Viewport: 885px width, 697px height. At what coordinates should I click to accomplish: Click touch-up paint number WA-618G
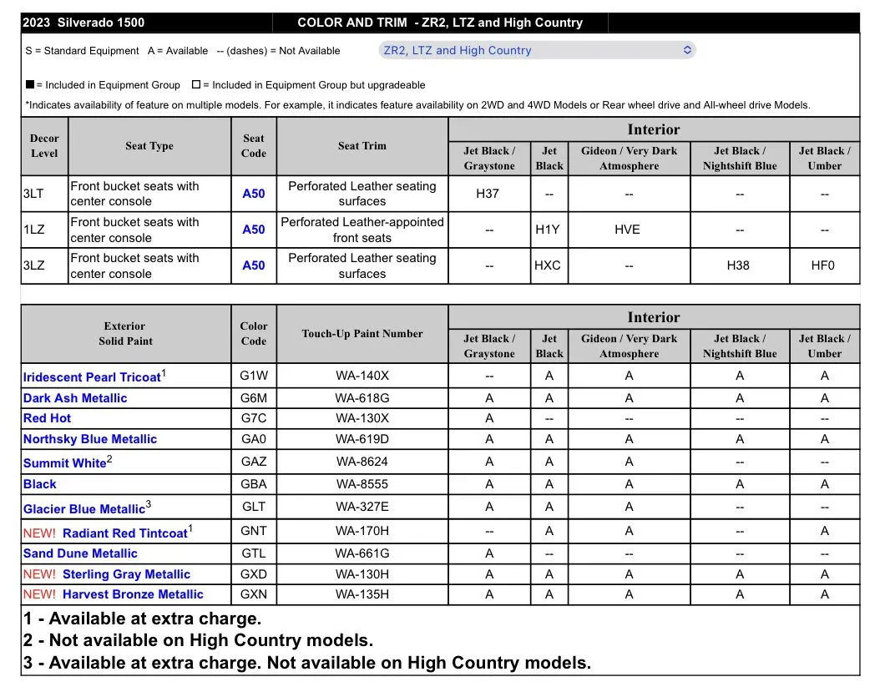click(362, 398)
